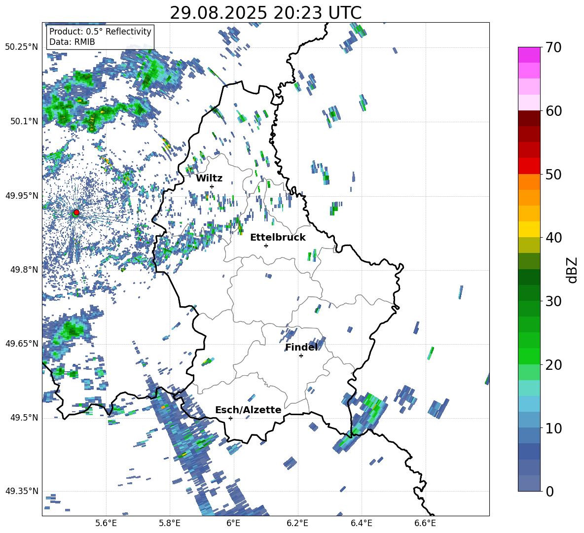Click the dark maroon colorbar swatch below 60
The height and width of the screenshot is (533, 584).
pyautogui.click(x=529, y=118)
